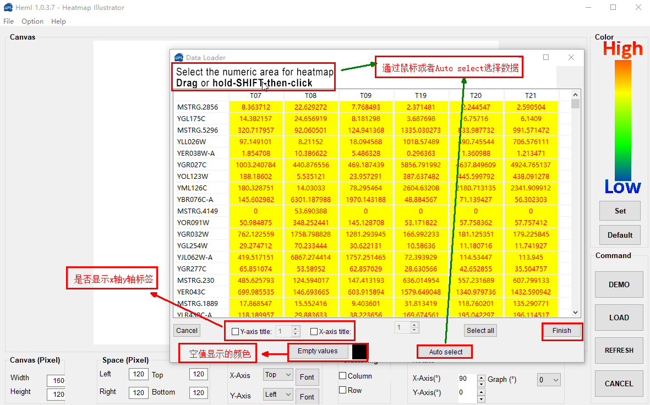Click the X-Axis rotation field showing 90
The image size is (650, 405).
click(x=467, y=379)
